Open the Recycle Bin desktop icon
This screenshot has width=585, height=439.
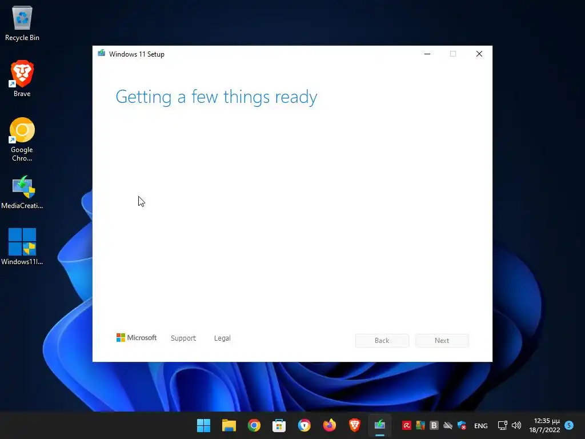pos(22,23)
